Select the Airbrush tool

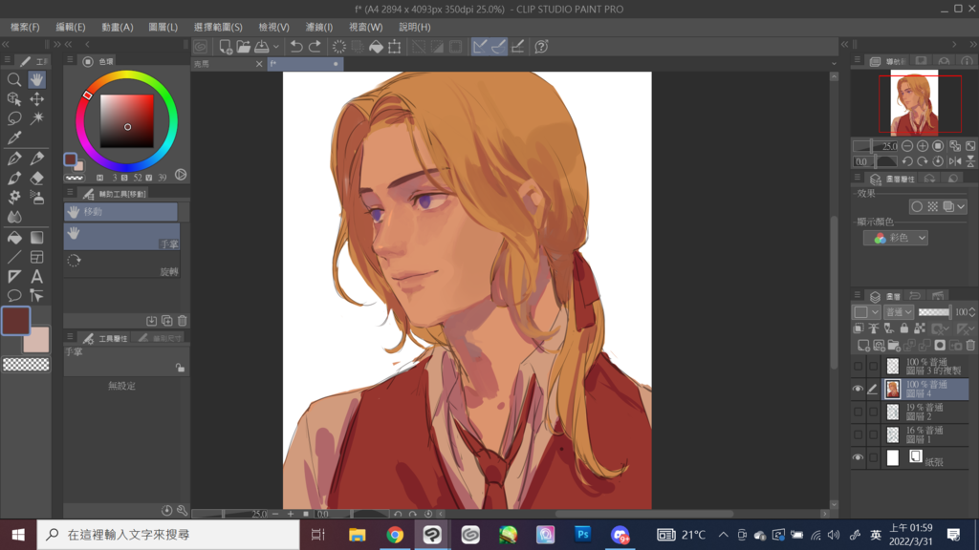point(37,198)
